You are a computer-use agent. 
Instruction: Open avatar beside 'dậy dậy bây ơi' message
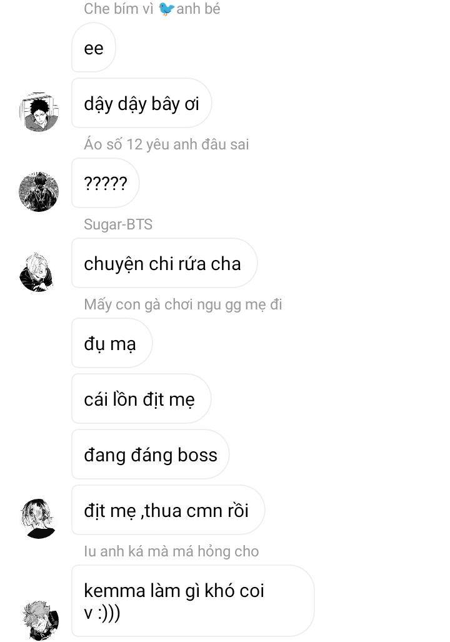pyautogui.click(x=39, y=112)
